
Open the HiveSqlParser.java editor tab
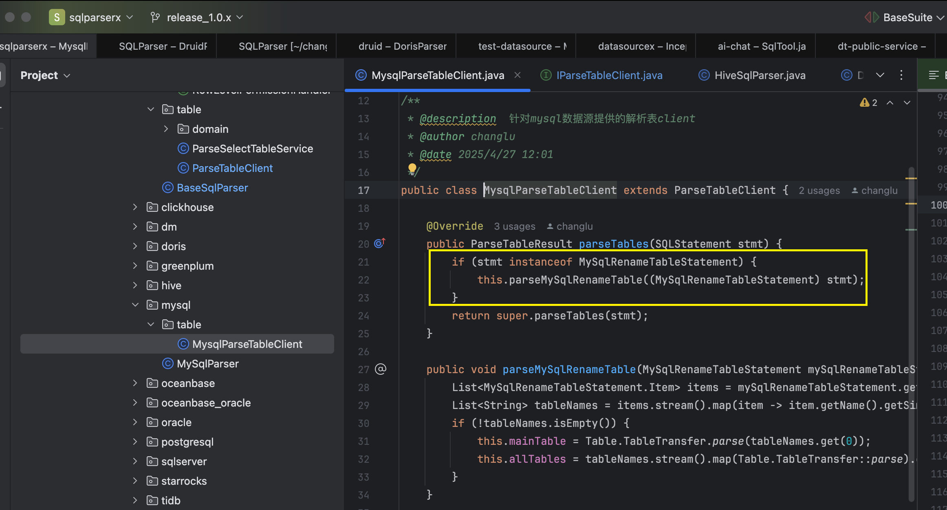tap(752, 75)
